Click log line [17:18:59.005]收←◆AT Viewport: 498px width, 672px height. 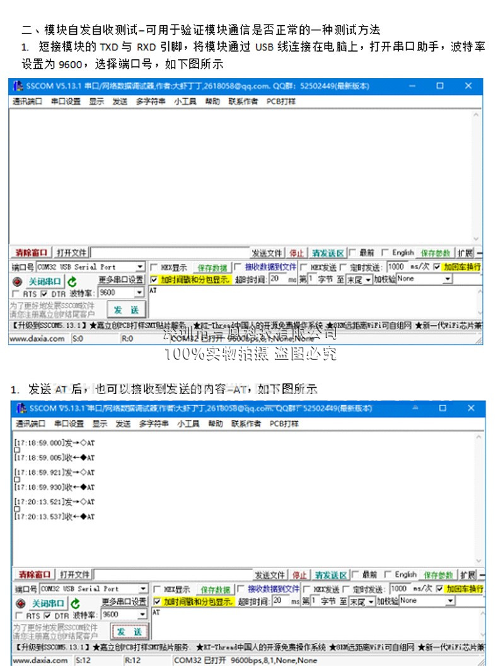coord(54,458)
